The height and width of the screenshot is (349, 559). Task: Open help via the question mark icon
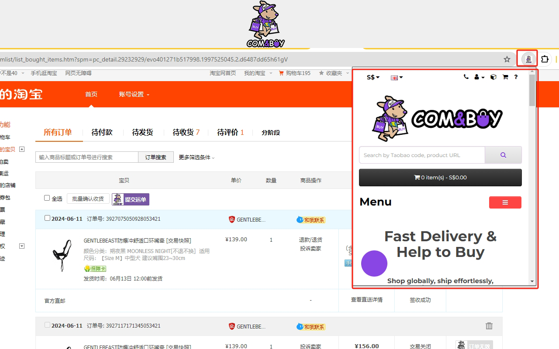(516, 77)
